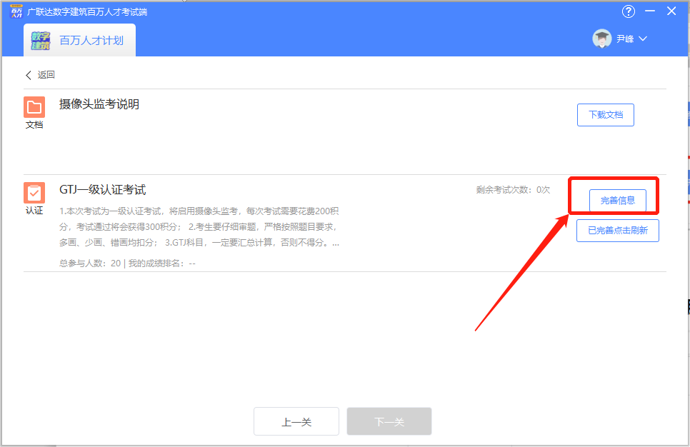Viewport: 690px width, 447px height.
Task: Click the greyed-out 下一关 button
Action: click(x=389, y=421)
